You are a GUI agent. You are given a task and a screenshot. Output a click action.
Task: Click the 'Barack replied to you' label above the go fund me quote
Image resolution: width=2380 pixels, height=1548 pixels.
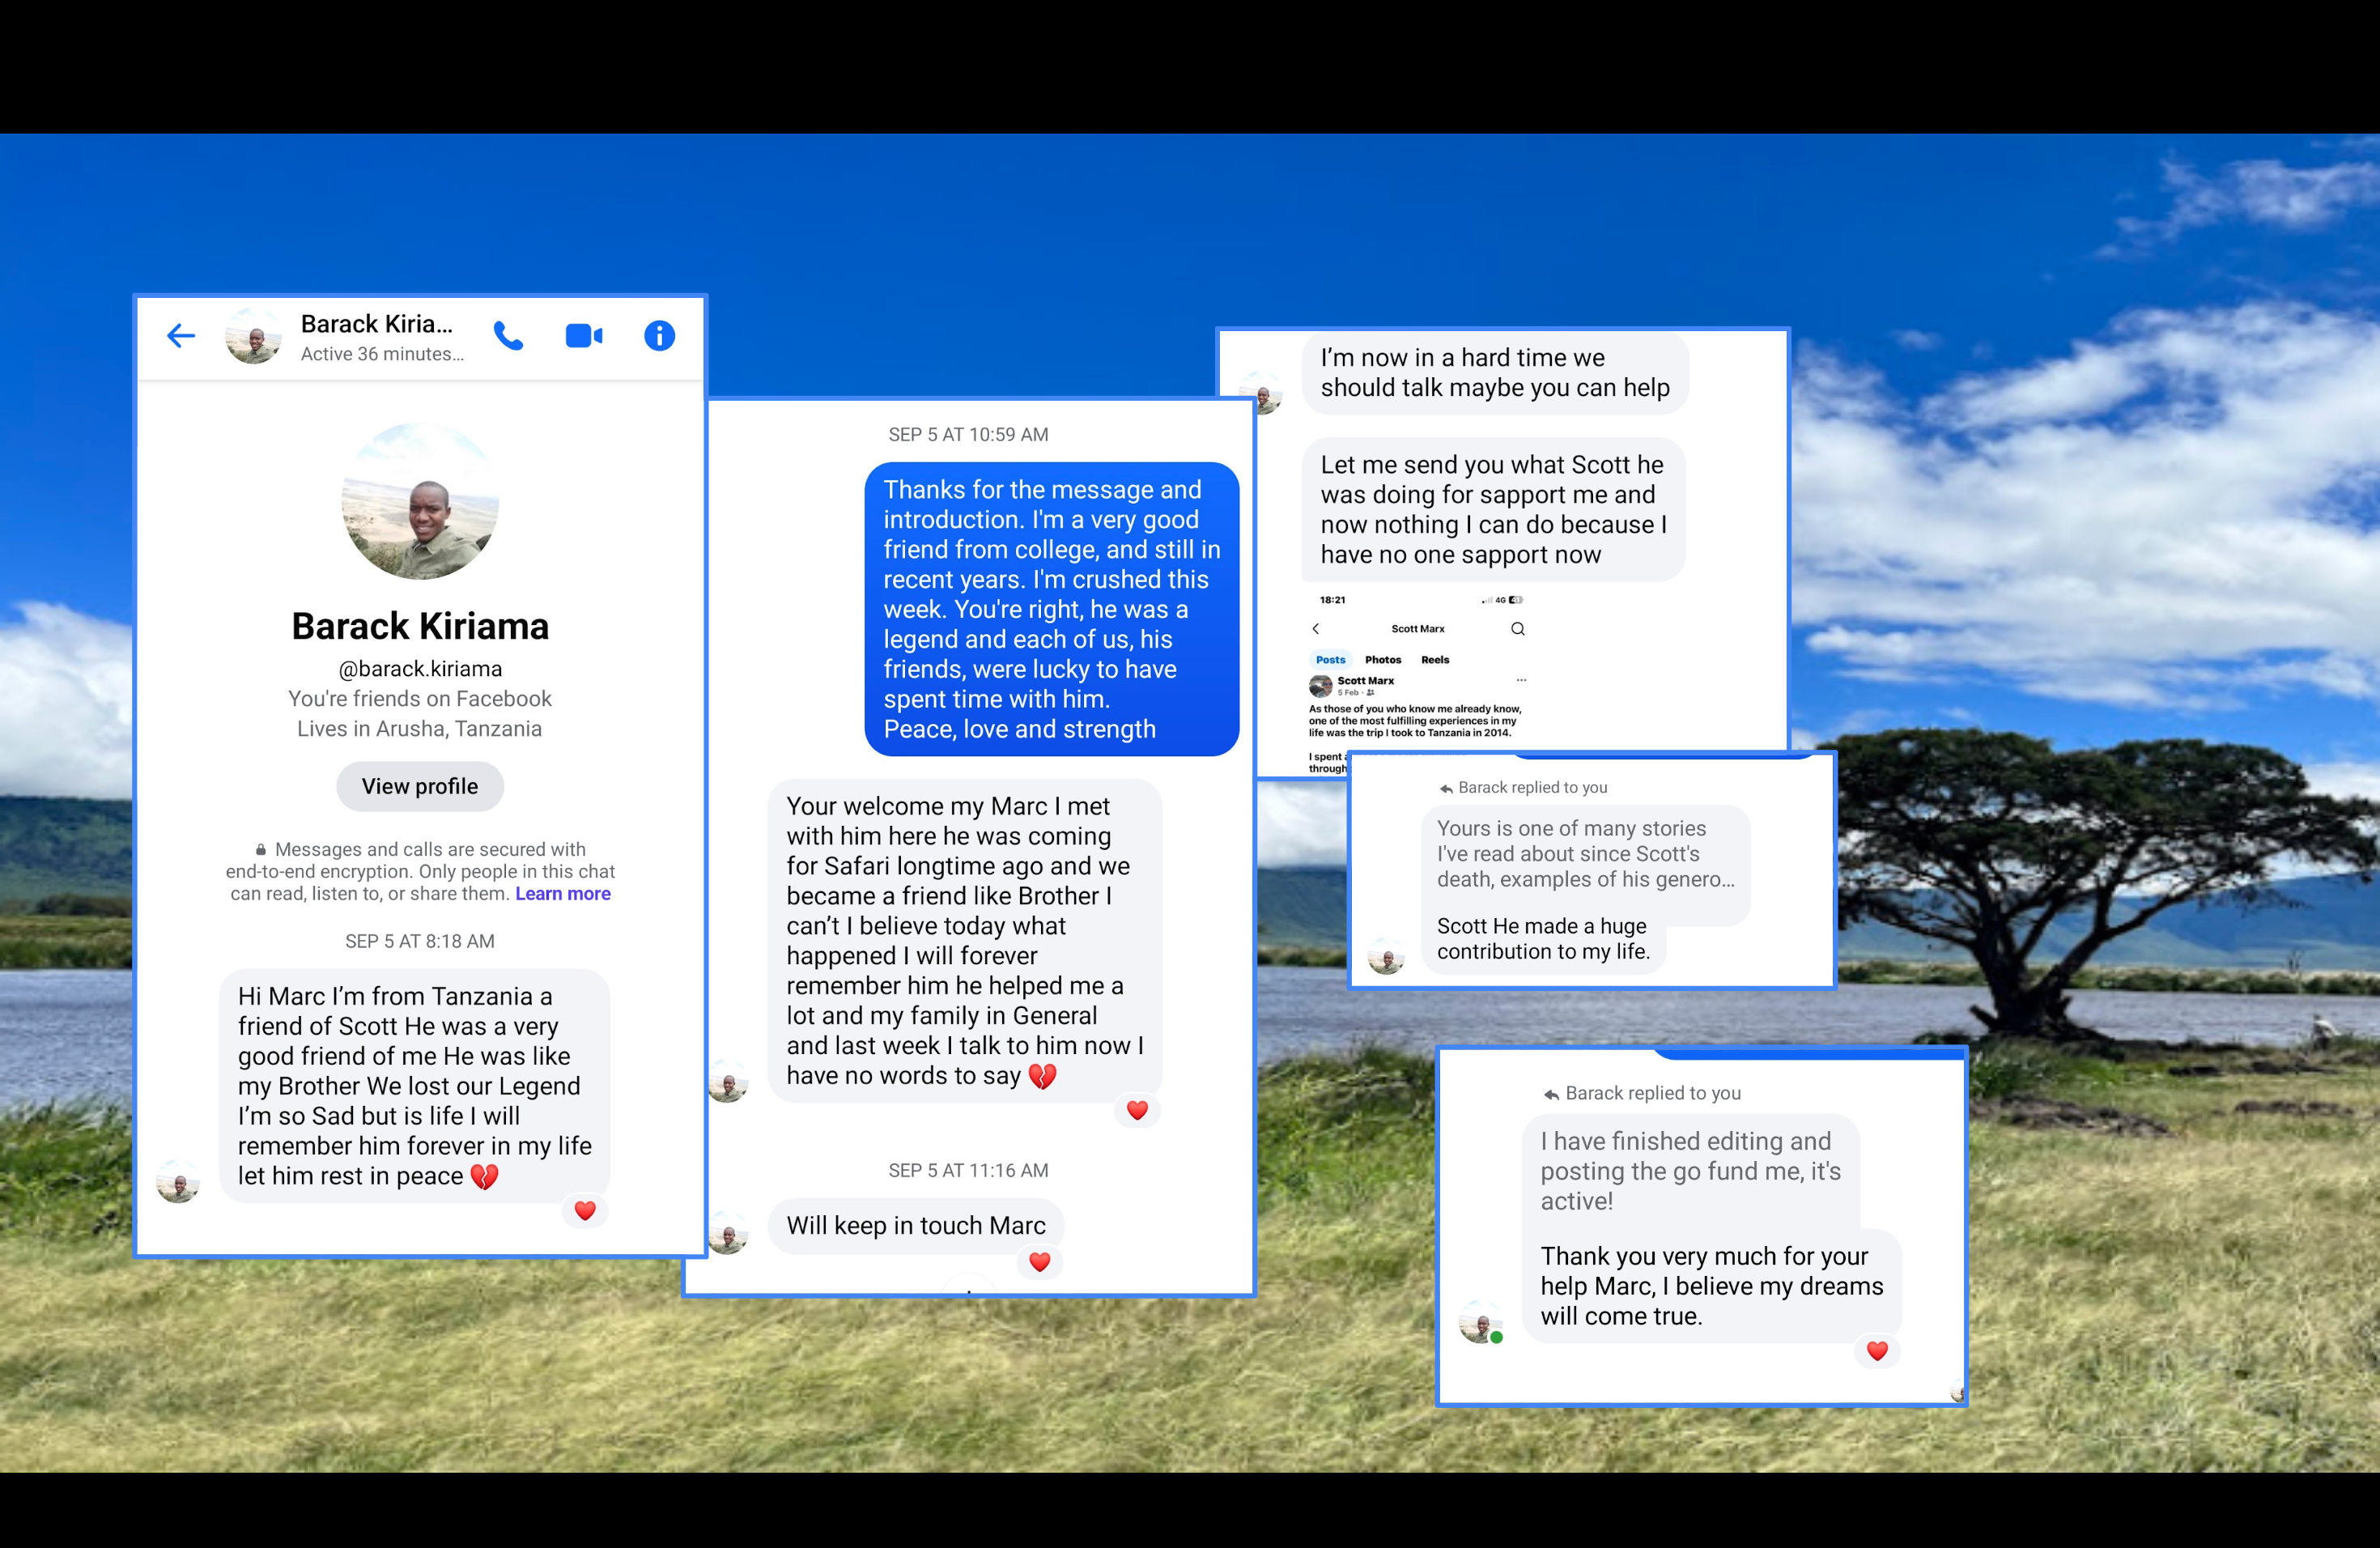click(1643, 1094)
